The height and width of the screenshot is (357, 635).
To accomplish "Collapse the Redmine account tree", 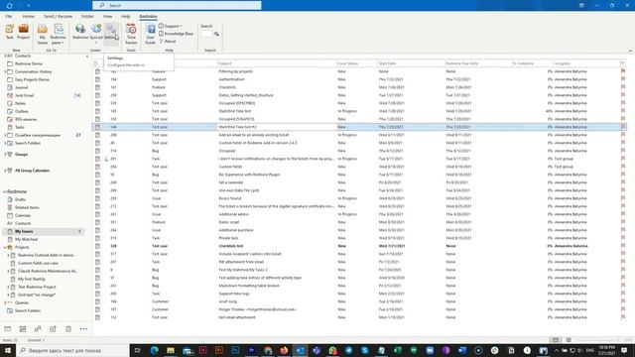I will pyautogui.click(x=5, y=191).
